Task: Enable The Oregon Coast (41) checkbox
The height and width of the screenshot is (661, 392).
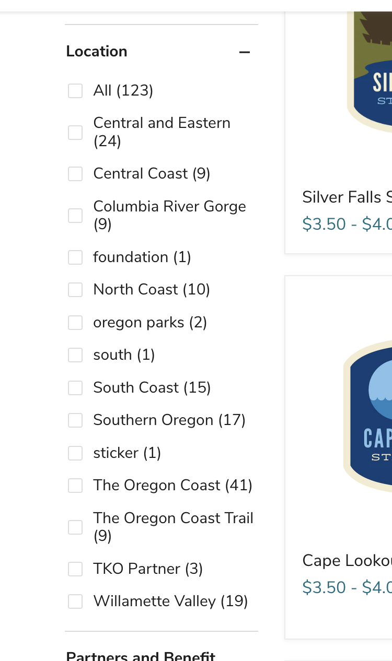Action: [x=75, y=486]
